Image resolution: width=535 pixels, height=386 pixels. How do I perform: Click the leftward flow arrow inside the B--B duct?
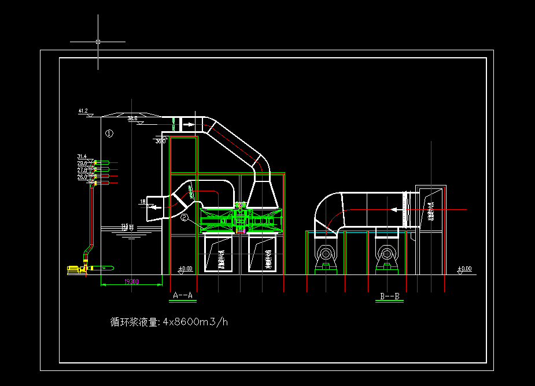click(x=395, y=209)
